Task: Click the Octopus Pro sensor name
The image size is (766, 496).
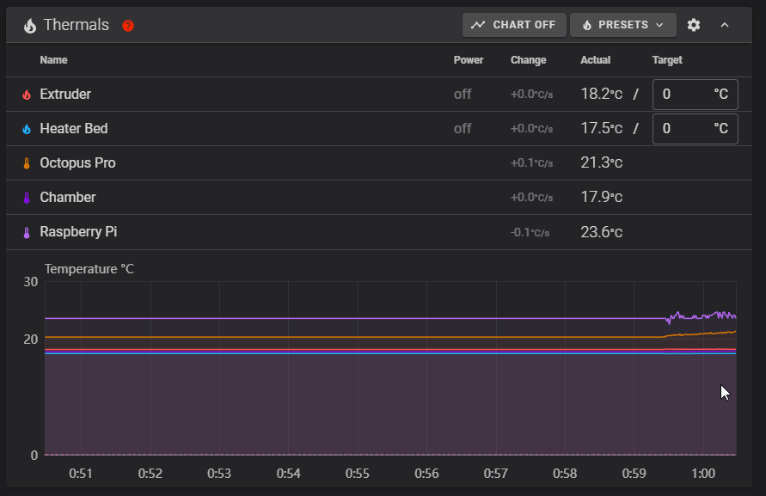Action: point(77,163)
